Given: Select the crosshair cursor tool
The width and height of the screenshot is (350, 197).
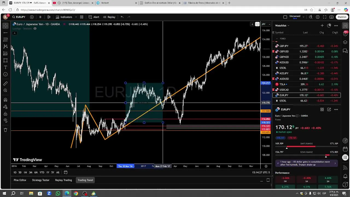Looking at the screenshot, I should 5,26.
